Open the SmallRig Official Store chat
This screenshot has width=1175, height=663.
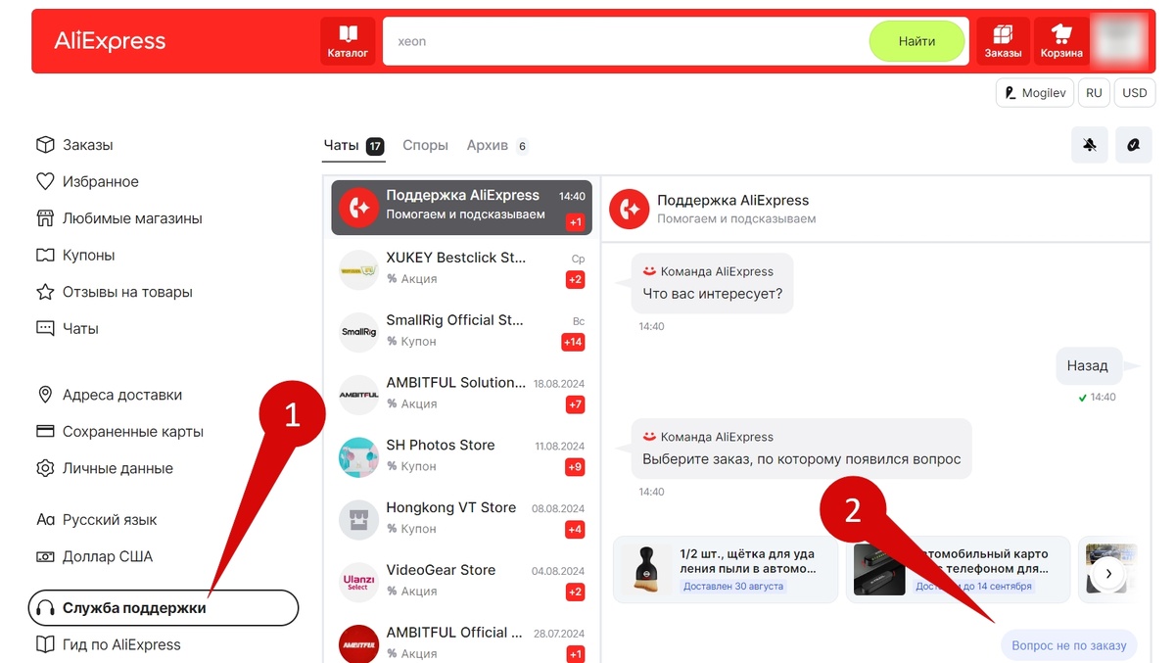(461, 331)
